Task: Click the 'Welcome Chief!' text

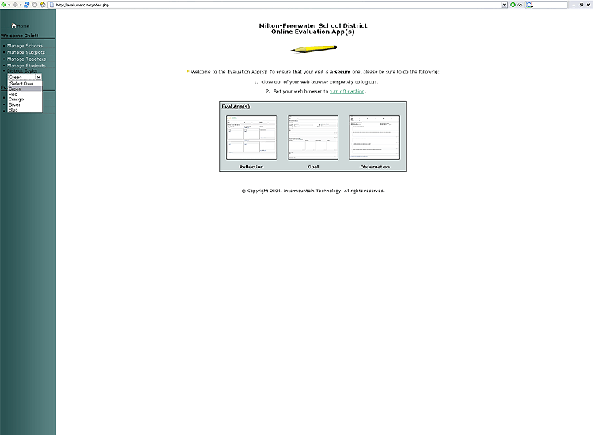Action: [x=19, y=35]
